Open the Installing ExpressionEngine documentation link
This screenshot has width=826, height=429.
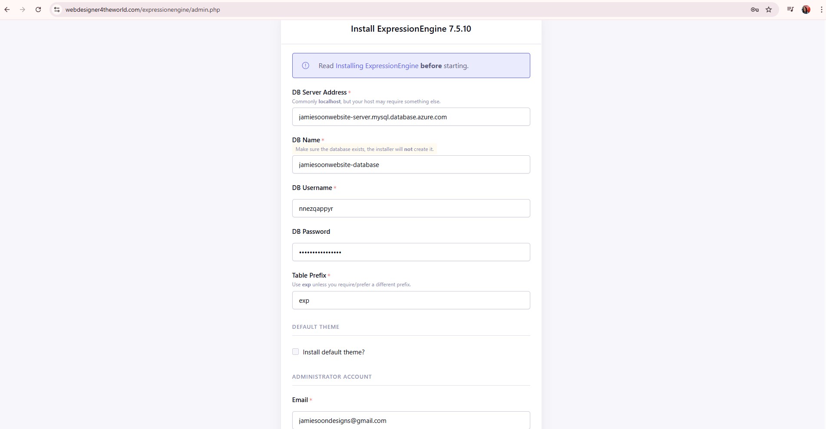click(x=377, y=65)
